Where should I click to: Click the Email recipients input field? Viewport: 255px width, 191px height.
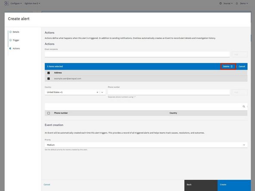[x=137, y=54]
